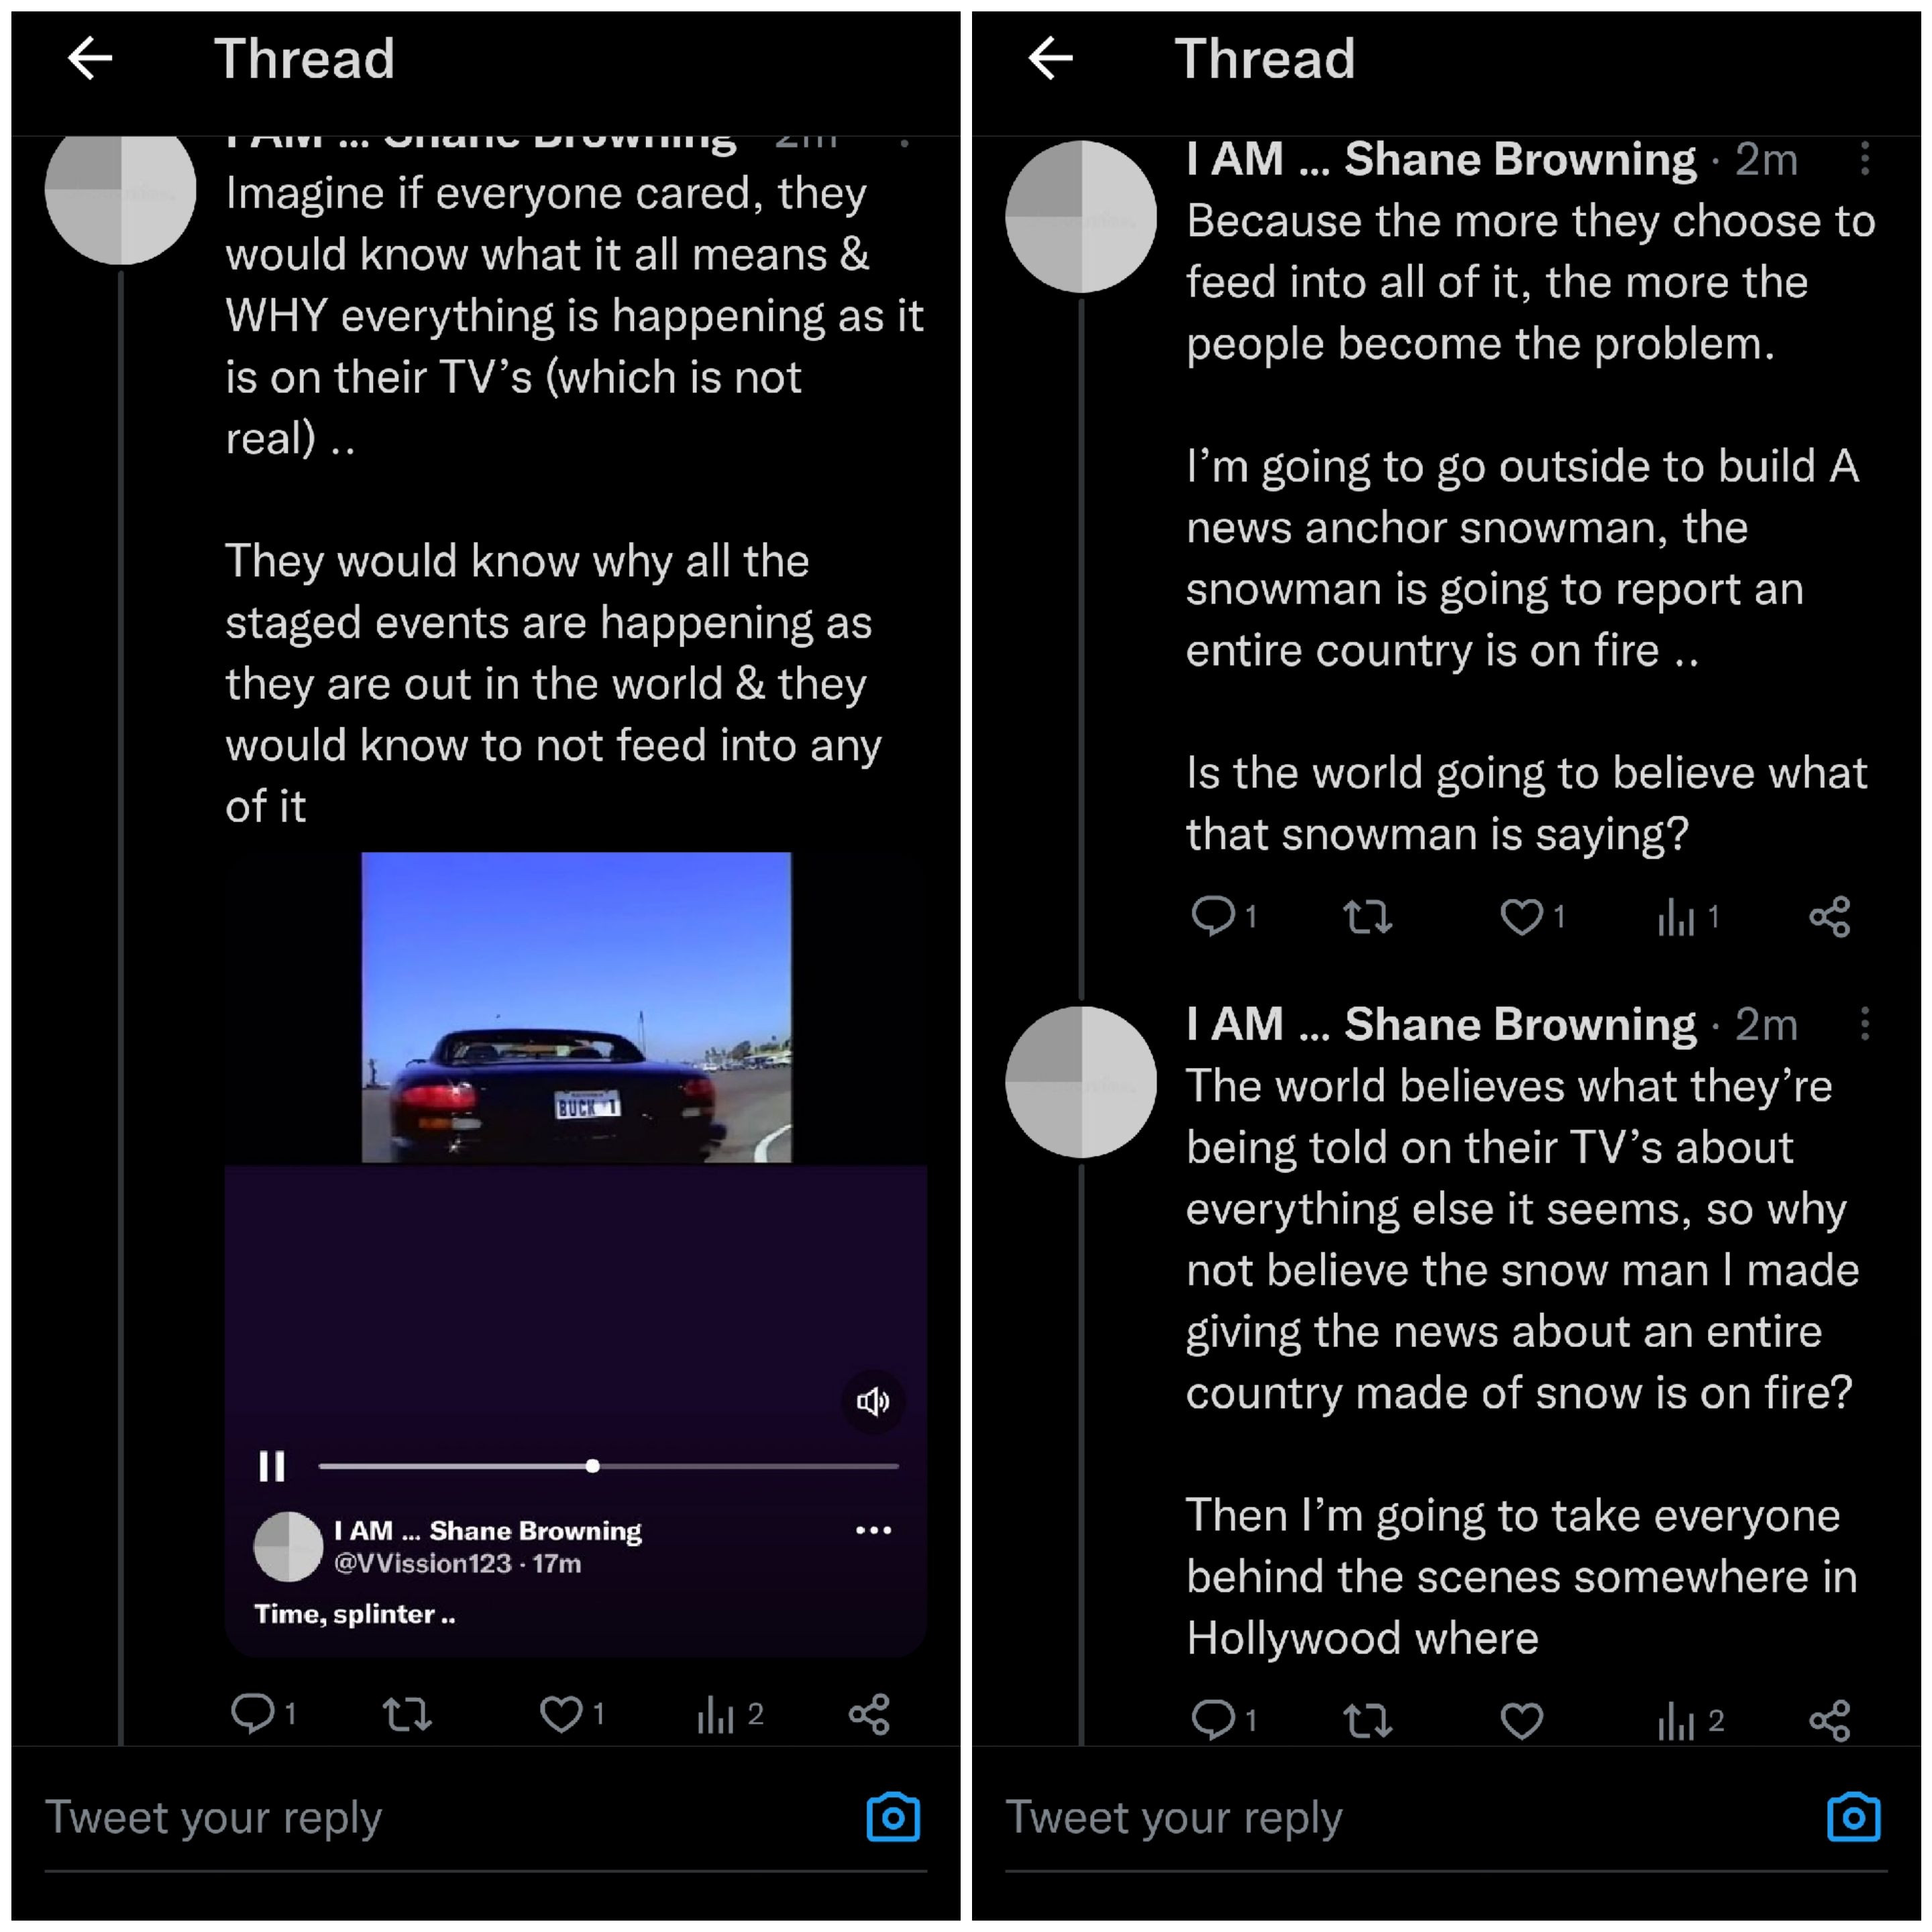Reply to the video tweet
Image resolution: width=1932 pixels, height=1932 pixels.
click(252, 1714)
